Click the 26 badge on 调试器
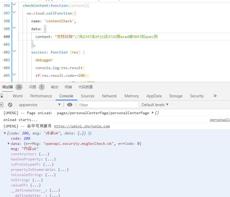This screenshot has height=197, width=230. (x=19, y=87)
